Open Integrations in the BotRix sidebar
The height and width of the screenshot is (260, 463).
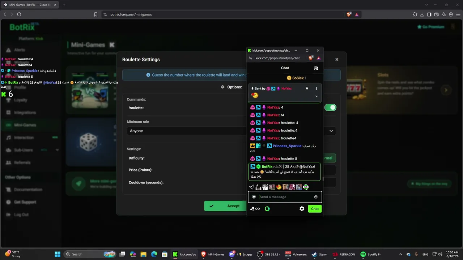click(x=25, y=112)
